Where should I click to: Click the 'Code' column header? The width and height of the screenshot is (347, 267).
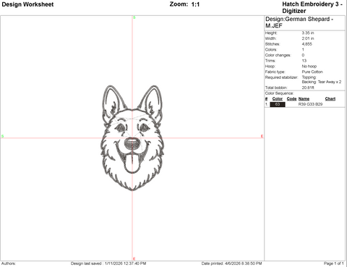(x=291, y=98)
